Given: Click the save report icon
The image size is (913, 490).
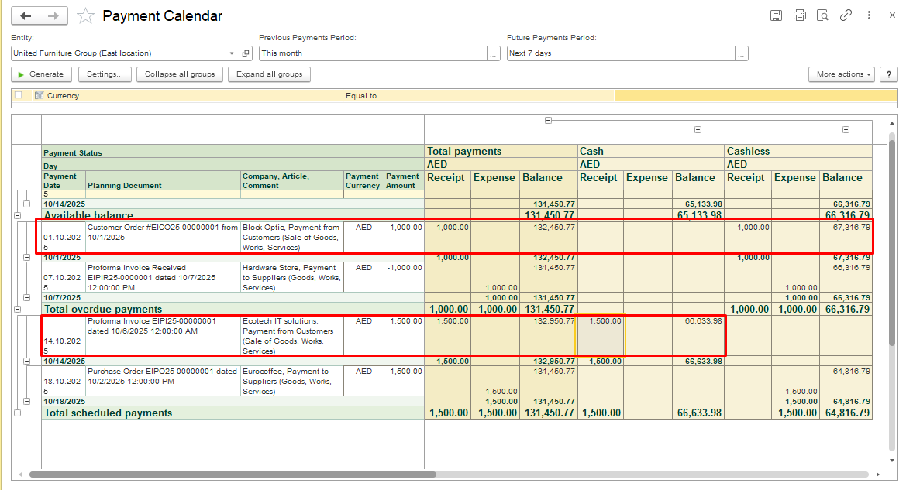Looking at the screenshot, I should click(776, 15).
